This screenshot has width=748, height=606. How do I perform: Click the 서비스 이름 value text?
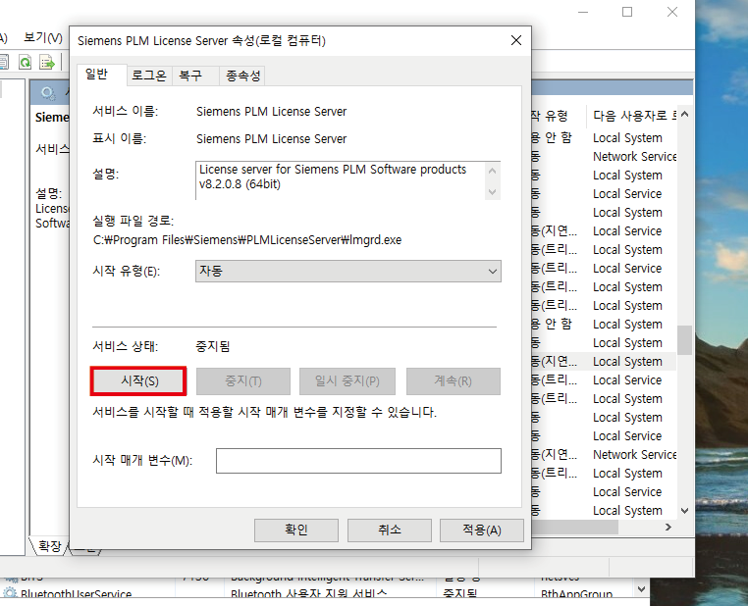(272, 112)
